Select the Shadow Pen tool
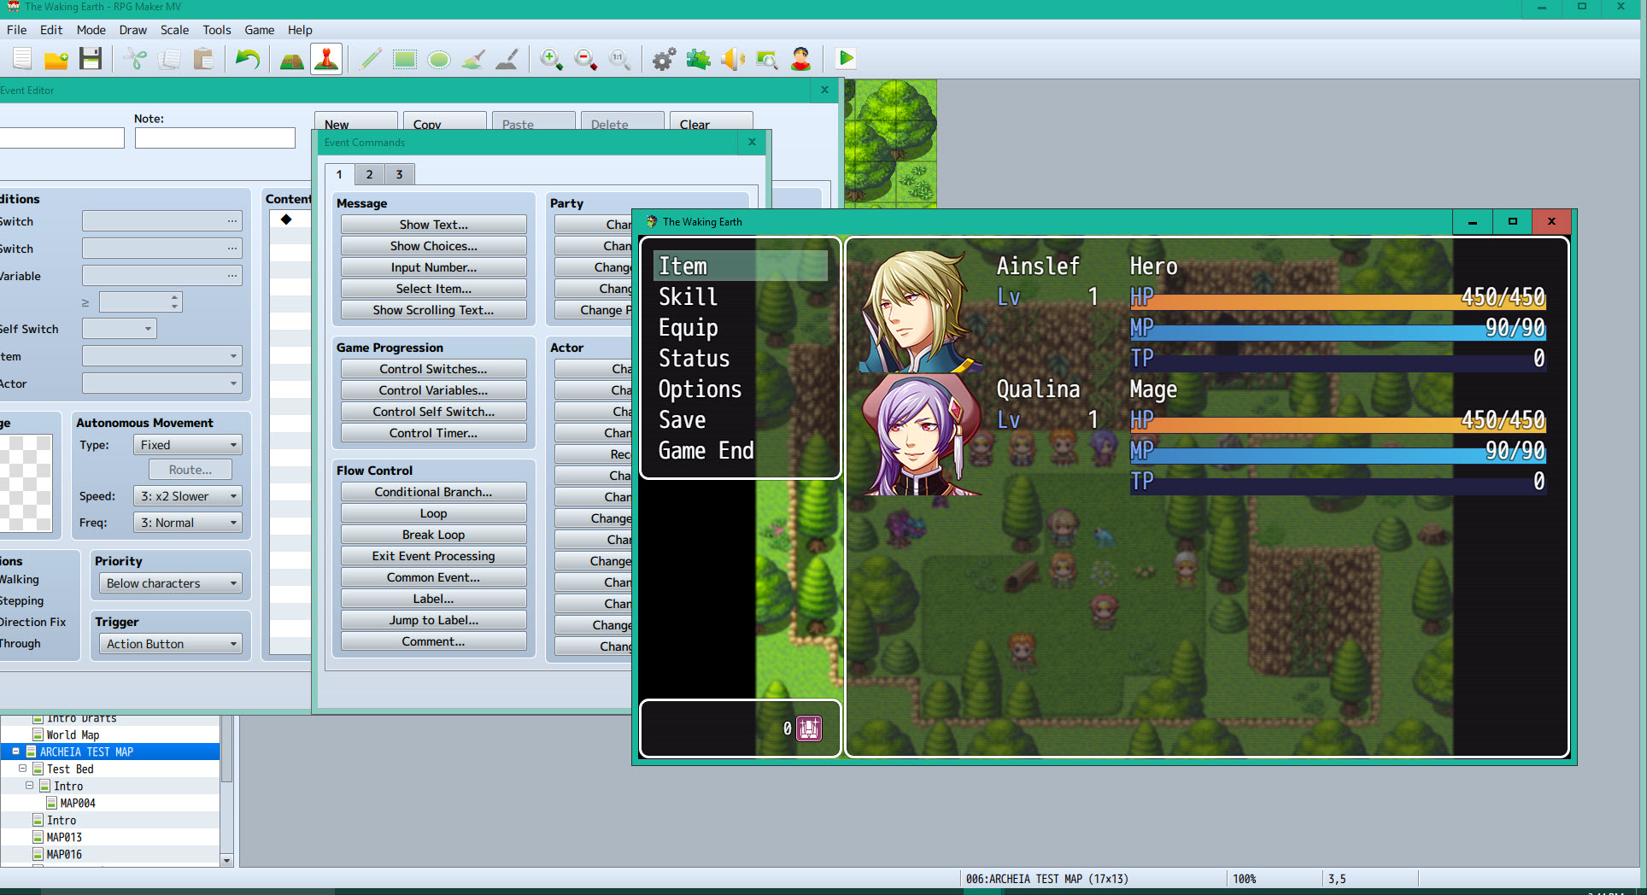Viewport: 1647px width, 895px height. (x=507, y=59)
